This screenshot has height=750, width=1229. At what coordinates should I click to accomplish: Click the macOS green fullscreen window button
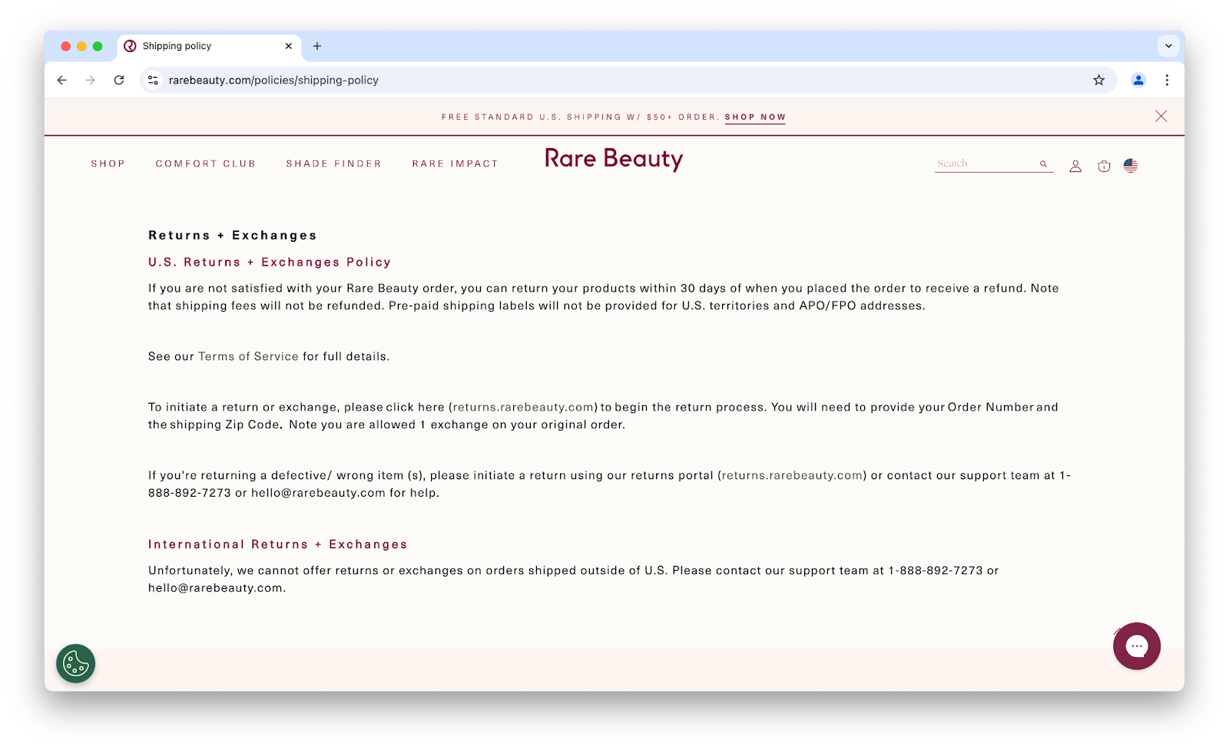click(x=98, y=46)
